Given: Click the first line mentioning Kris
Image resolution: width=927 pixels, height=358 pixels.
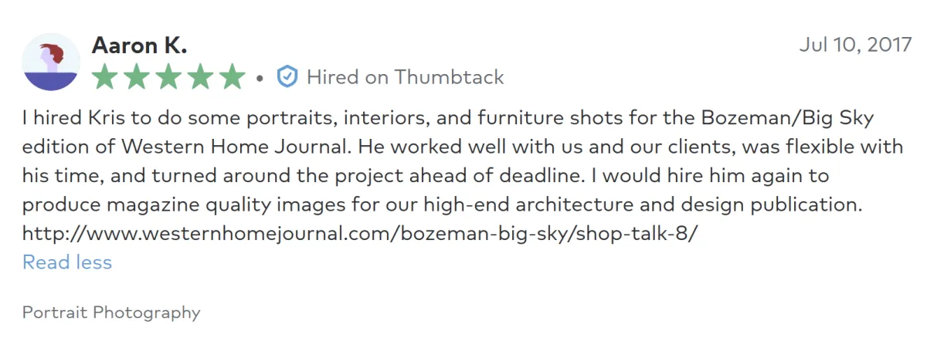Looking at the screenshot, I should tap(447, 119).
